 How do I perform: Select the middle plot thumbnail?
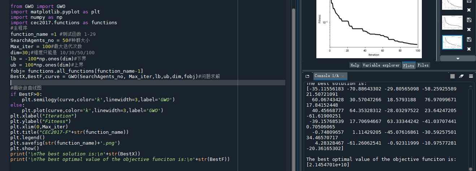pyautogui.click(x=452, y=23)
